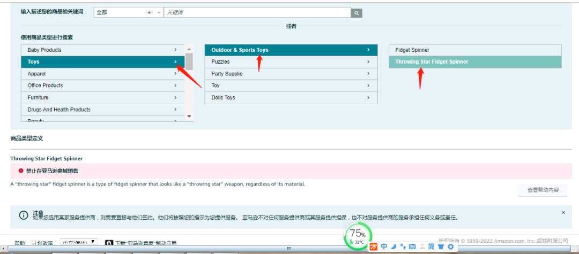Click the category list scrollbar thumb
The height and width of the screenshot is (254, 579).
[x=189, y=61]
